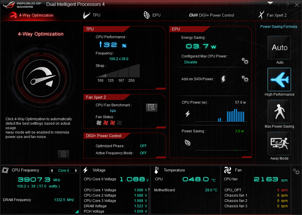Viewport: 302px width, 215px height.
Task: Click the Add-on SATA Power lightning icon
Action: pos(223,79)
